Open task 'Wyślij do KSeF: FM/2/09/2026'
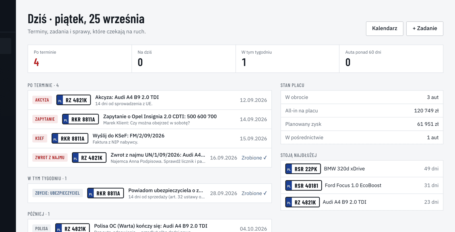This screenshot has height=232, width=455. 129,136
